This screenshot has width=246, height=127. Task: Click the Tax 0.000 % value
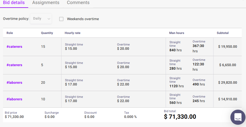pos(130,117)
